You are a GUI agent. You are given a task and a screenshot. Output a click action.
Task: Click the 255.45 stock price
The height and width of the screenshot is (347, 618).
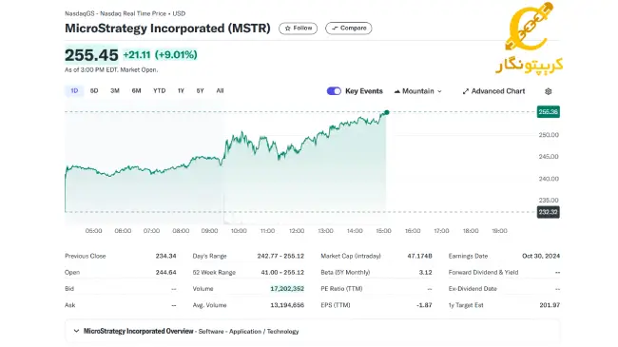[91, 55]
